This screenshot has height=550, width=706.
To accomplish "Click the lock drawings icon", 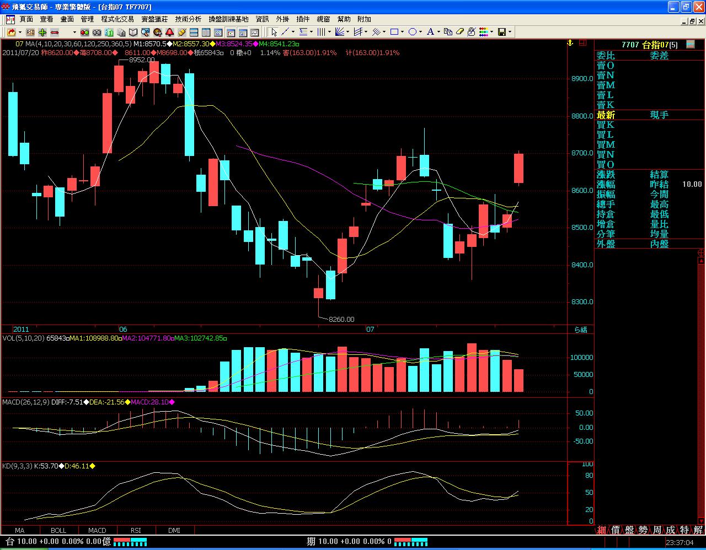I will click(x=472, y=32).
